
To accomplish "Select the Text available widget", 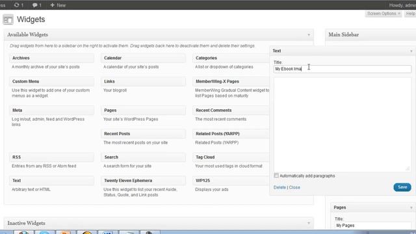I will point(52,181).
